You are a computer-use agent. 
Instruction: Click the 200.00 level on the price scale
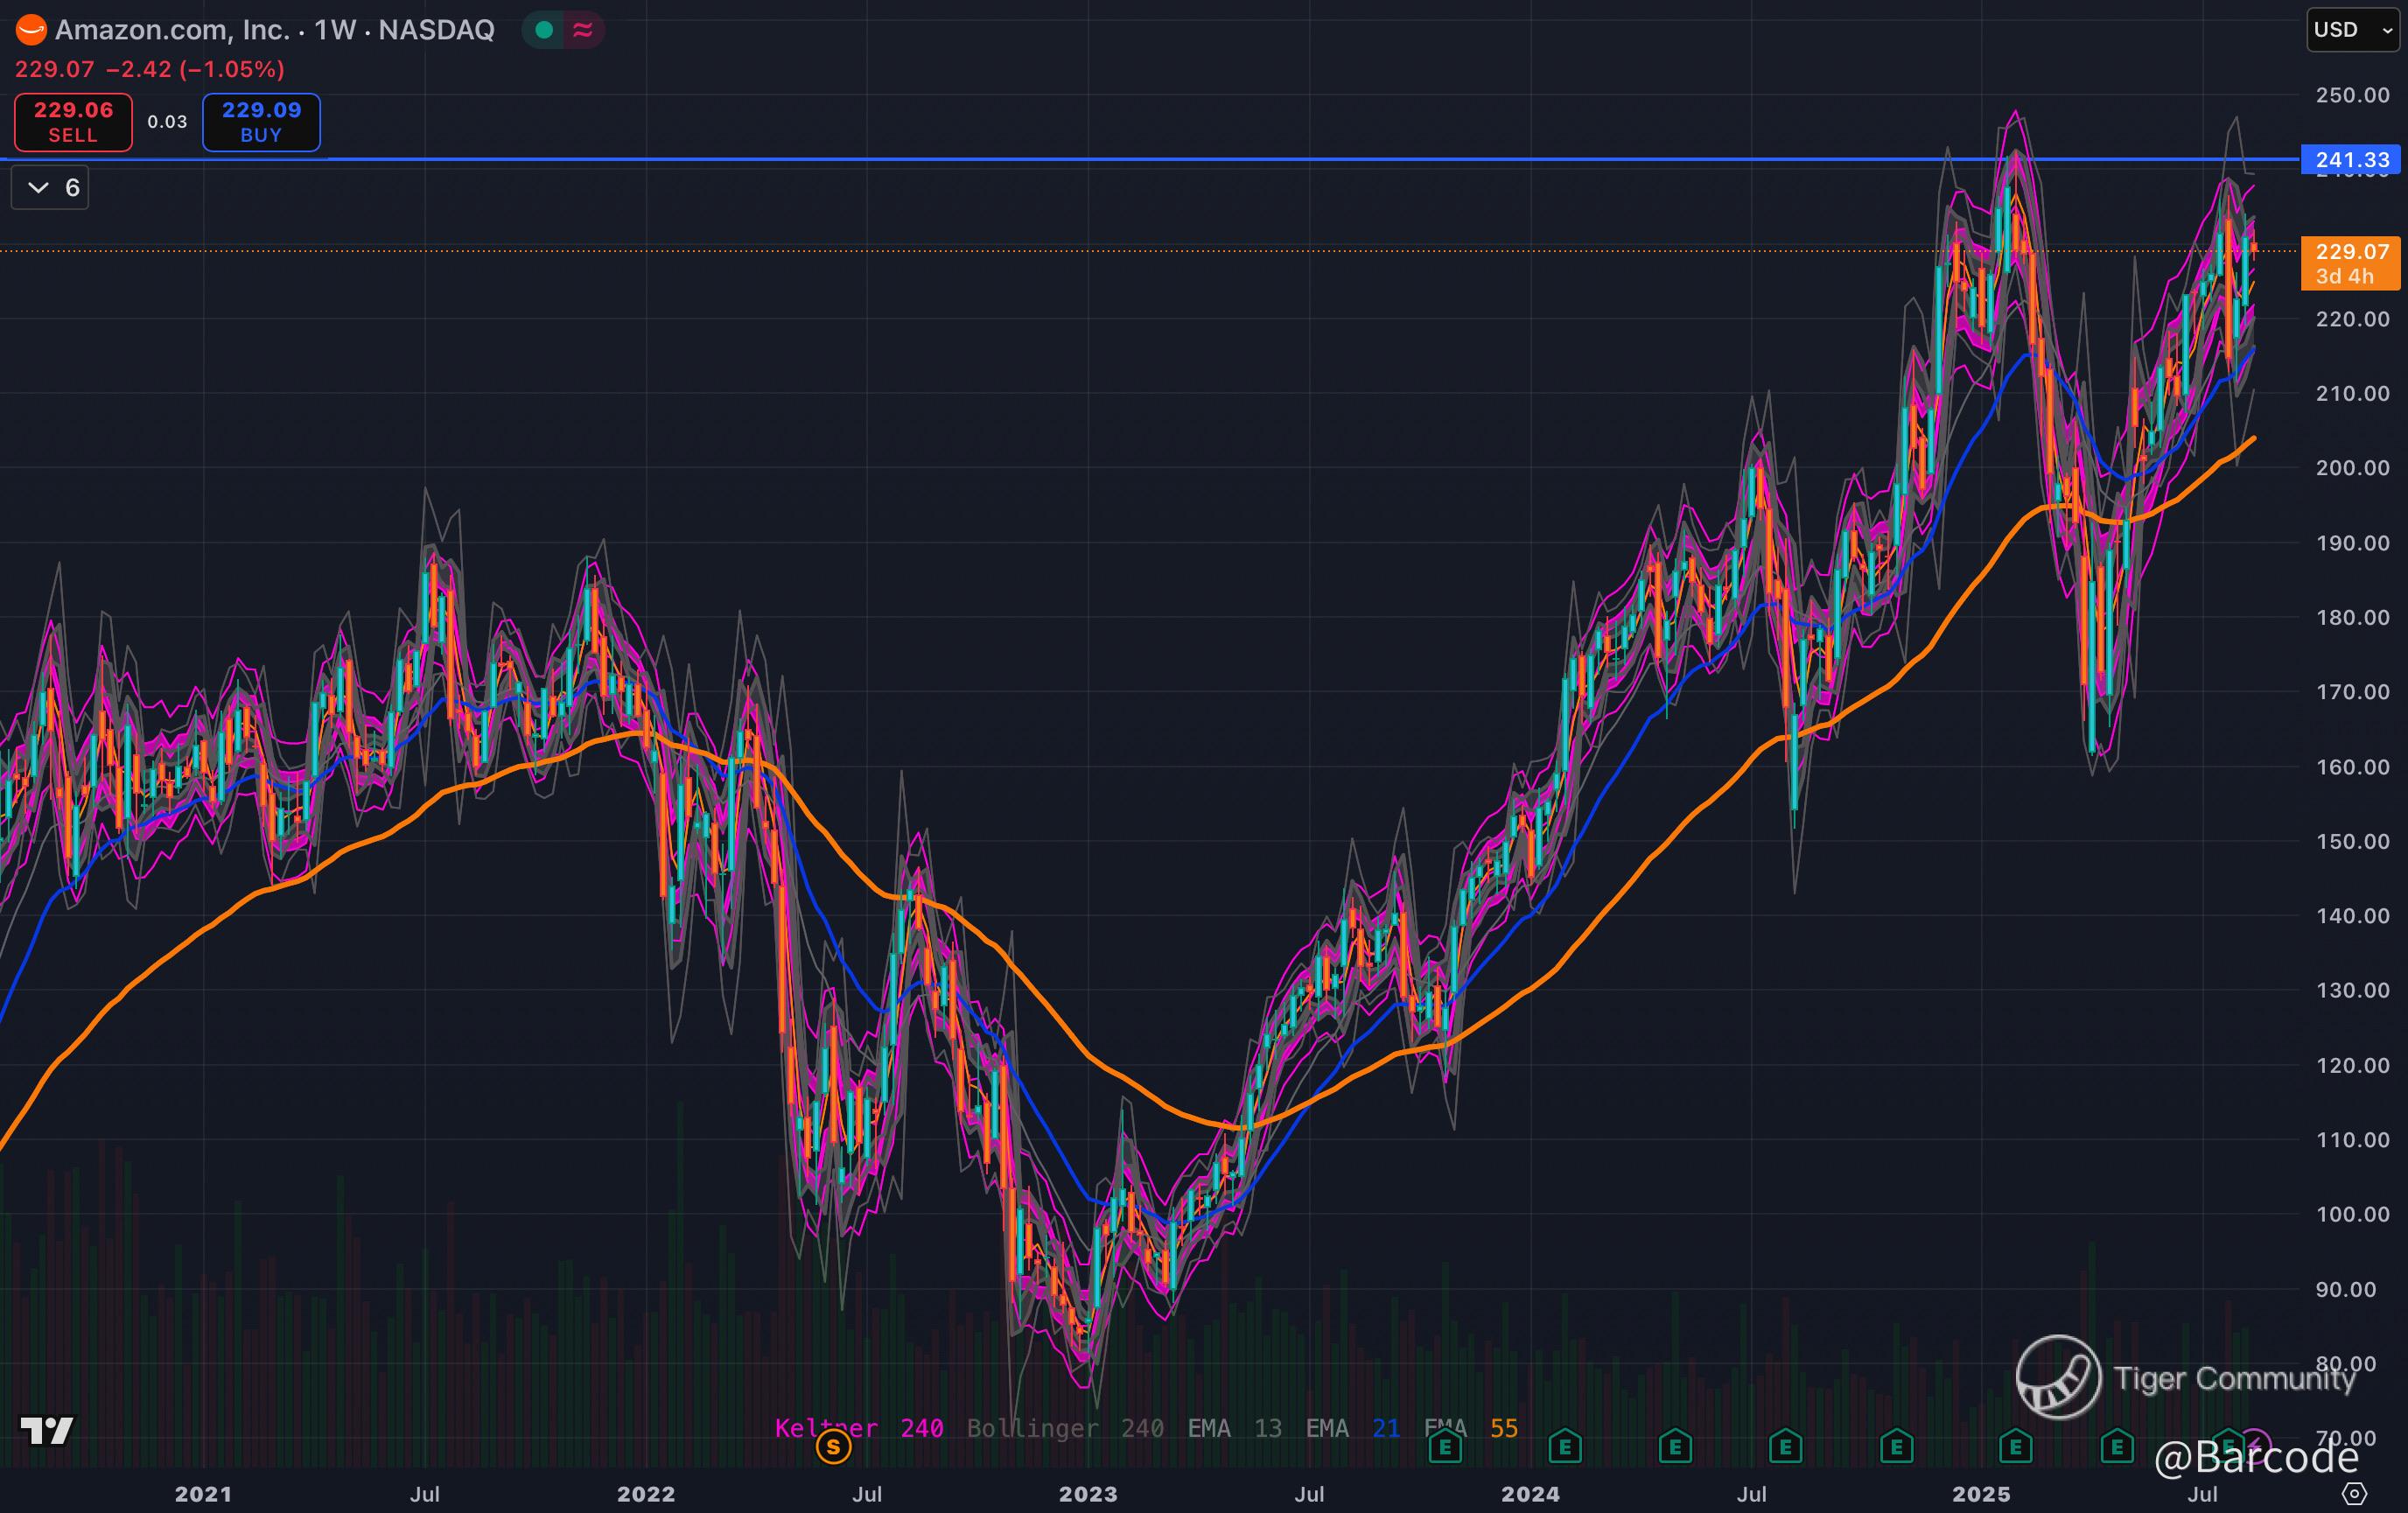point(2352,468)
